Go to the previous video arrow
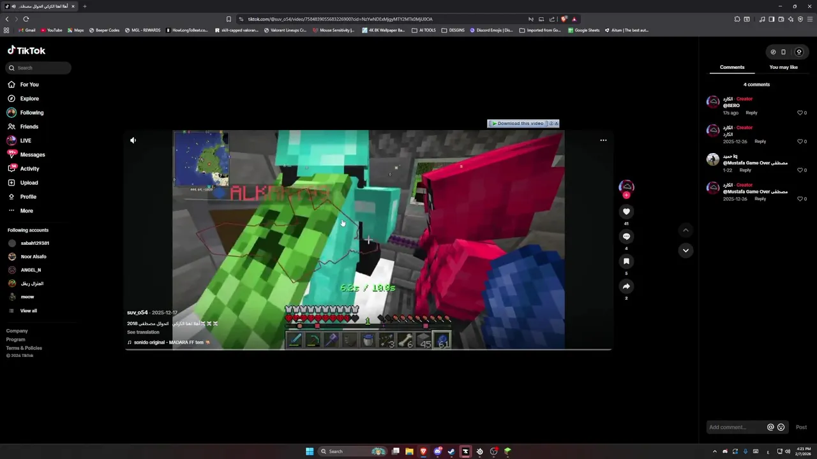The image size is (817, 459). 686,230
